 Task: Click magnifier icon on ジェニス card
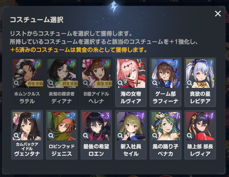51,136
